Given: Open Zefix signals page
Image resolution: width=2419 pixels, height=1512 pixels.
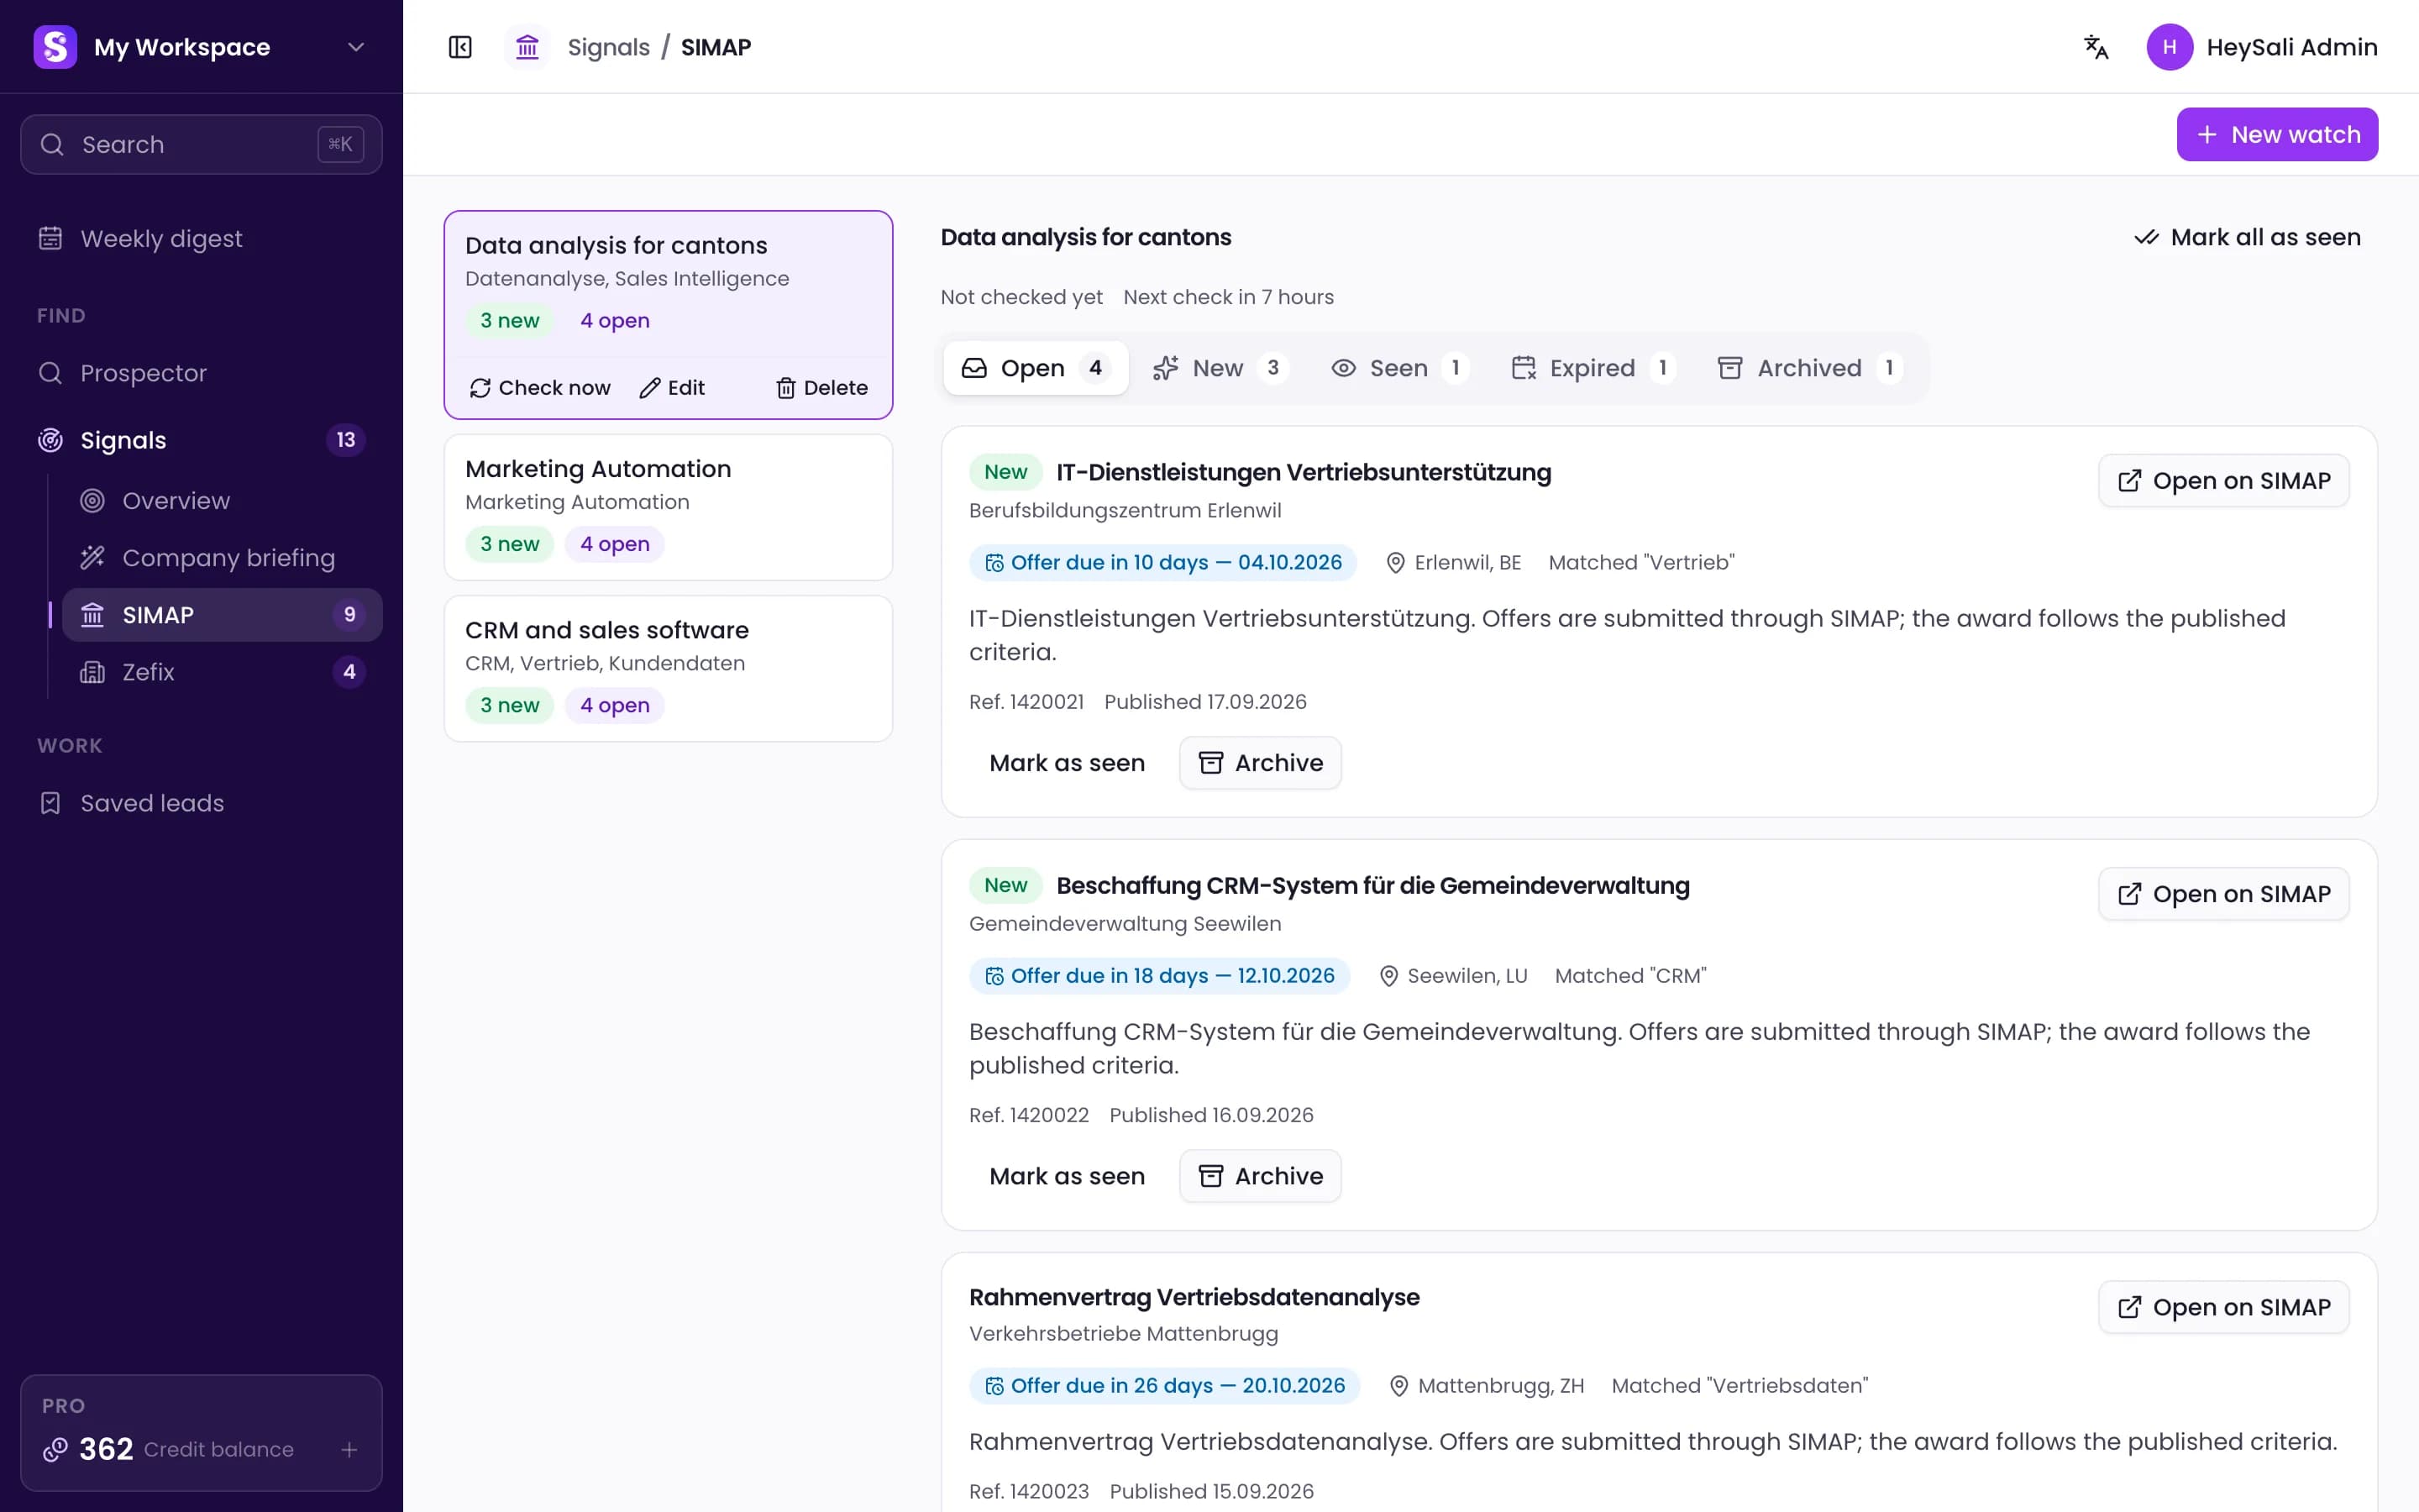Looking at the screenshot, I should click(x=222, y=672).
